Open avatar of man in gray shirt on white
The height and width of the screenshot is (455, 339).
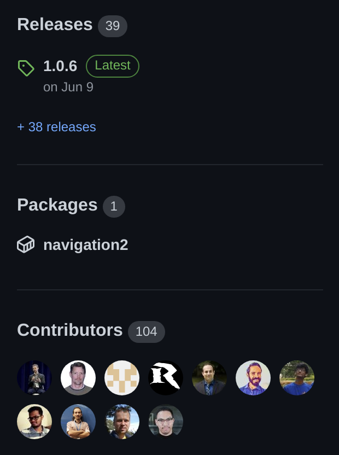(78, 378)
